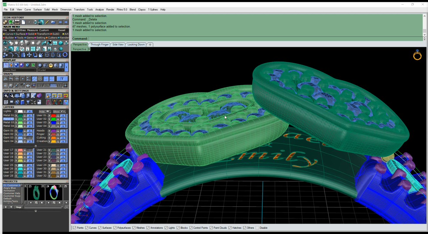Click the blue book icon in Info & Settings

pos(22,102)
